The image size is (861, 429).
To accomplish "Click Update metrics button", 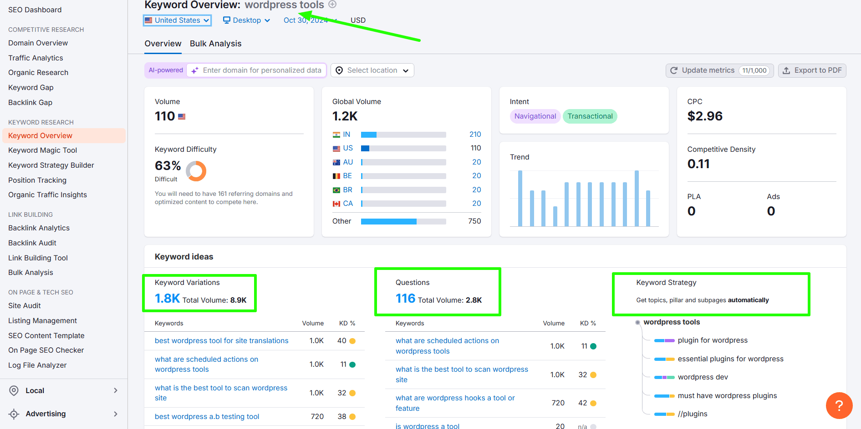I will tap(719, 70).
